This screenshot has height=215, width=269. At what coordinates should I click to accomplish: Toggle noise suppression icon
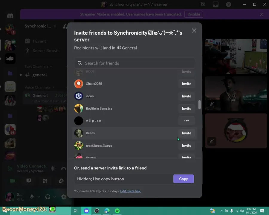(54, 168)
